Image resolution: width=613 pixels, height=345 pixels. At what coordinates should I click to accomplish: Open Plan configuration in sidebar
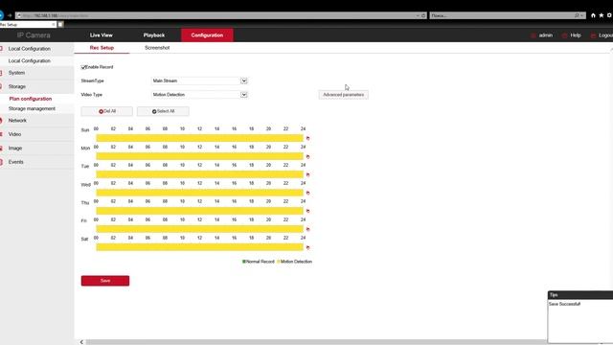pyautogui.click(x=31, y=99)
